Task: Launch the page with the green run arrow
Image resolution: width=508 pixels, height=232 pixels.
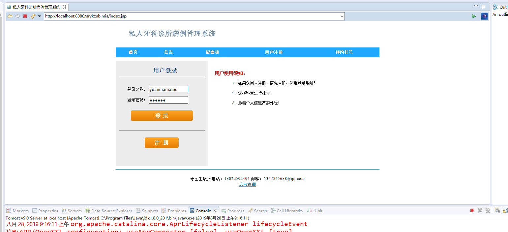Action: tap(474, 16)
